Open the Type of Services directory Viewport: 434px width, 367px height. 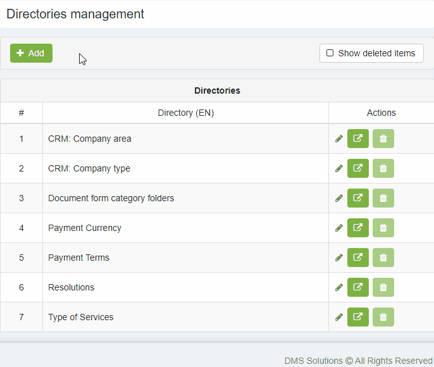[x=358, y=317]
